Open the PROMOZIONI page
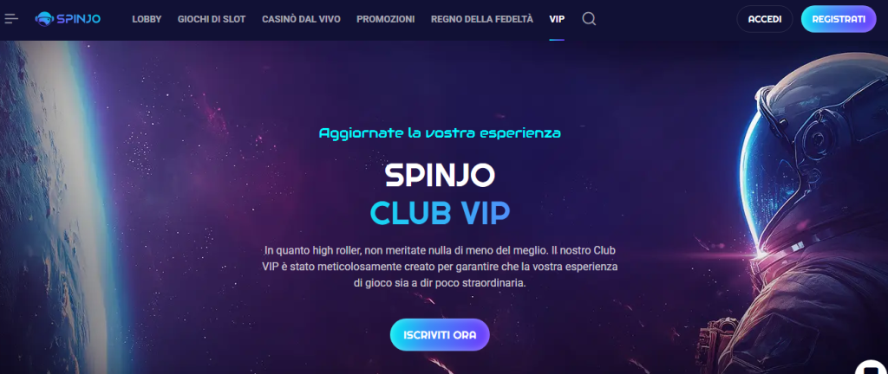The image size is (888, 374). [x=386, y=19]
